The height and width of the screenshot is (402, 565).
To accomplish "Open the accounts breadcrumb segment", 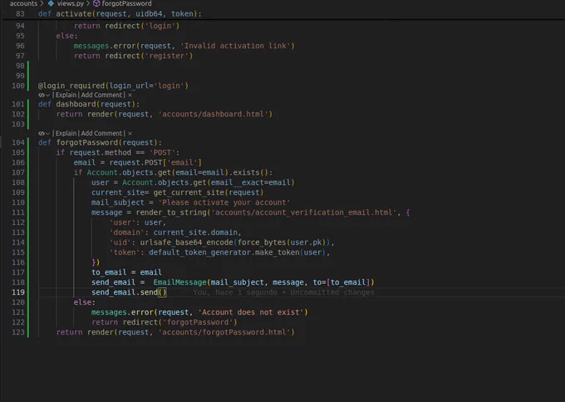I will [x=23, y=3].
